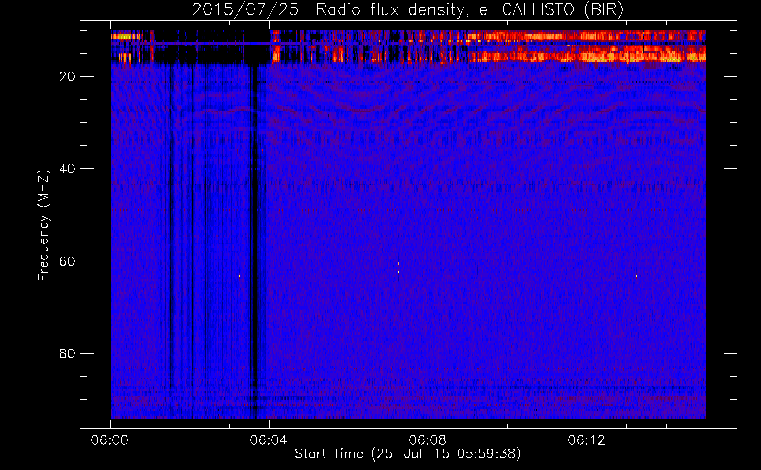Viewport: 761px width, 470px height.
Task: Click the "Start Time (25-Jul-15 05:59:38)" label
Action: point(408,454)
